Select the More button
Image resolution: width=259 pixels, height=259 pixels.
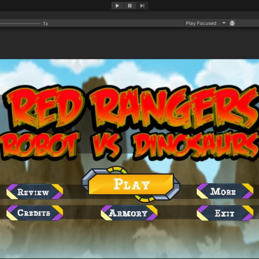click(224, 192)
